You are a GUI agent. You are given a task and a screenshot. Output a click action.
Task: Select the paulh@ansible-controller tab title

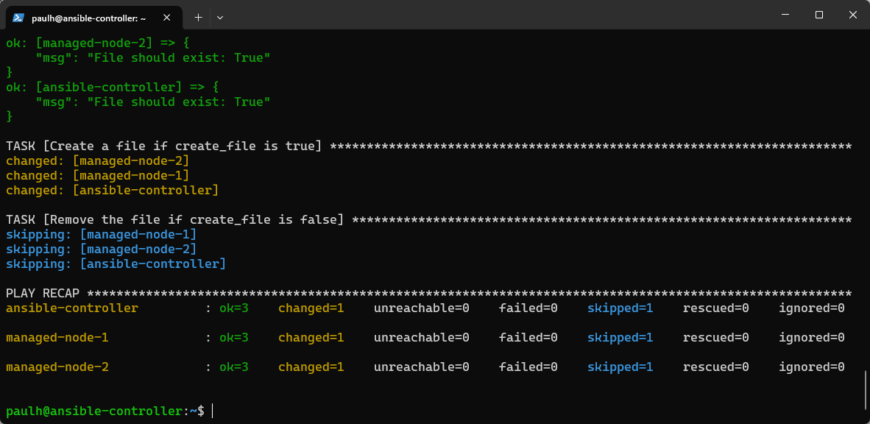point(88,17)
